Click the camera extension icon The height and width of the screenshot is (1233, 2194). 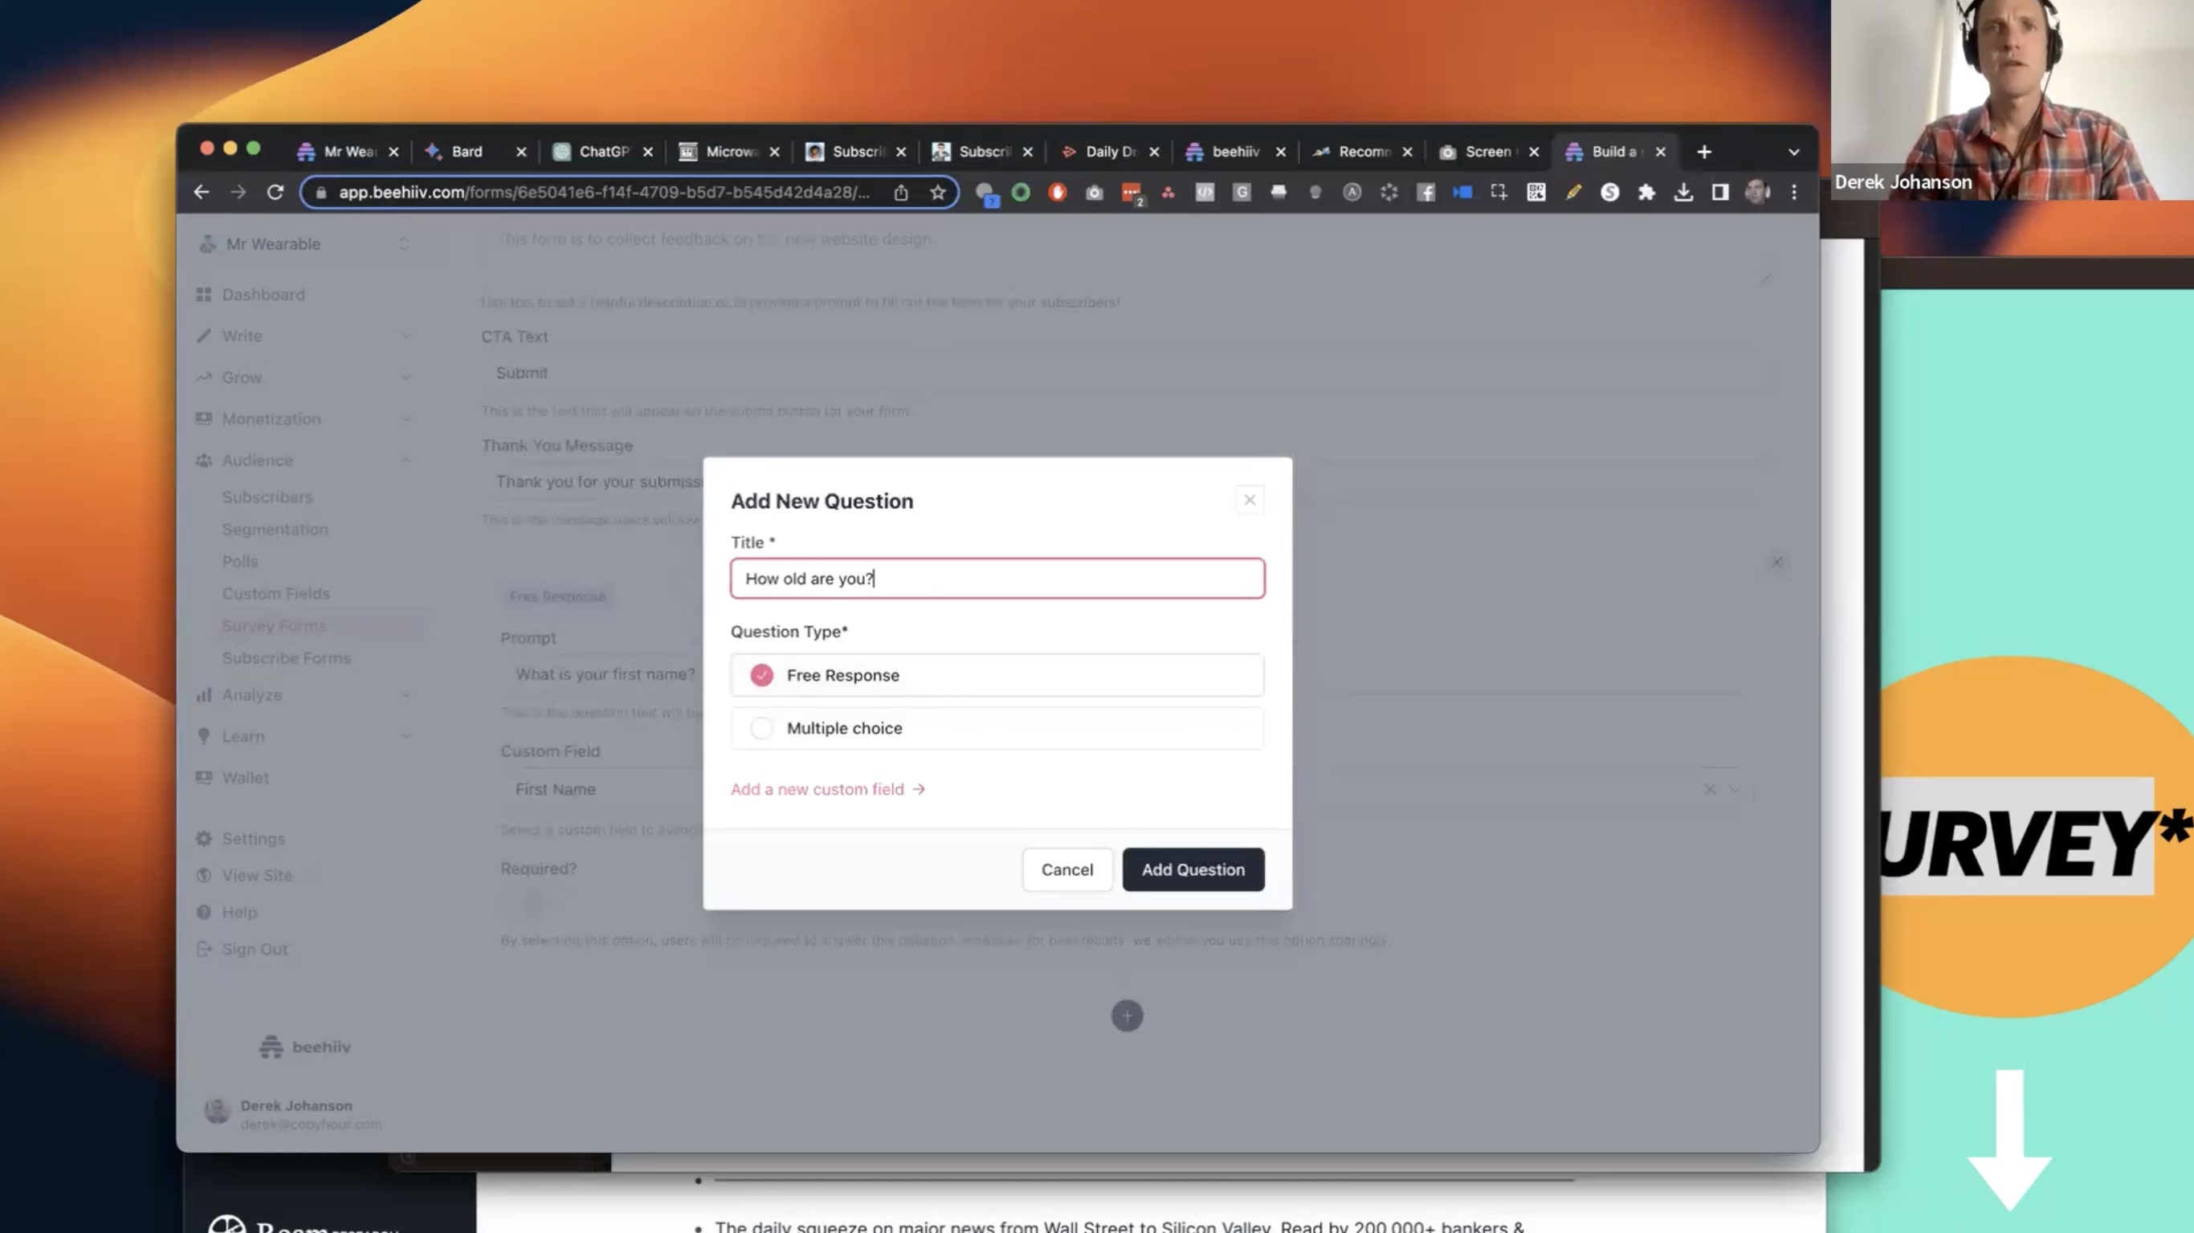(1095, 193)
